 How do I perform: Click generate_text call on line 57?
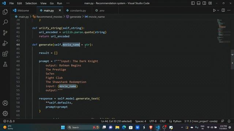[x=87, y=99]
